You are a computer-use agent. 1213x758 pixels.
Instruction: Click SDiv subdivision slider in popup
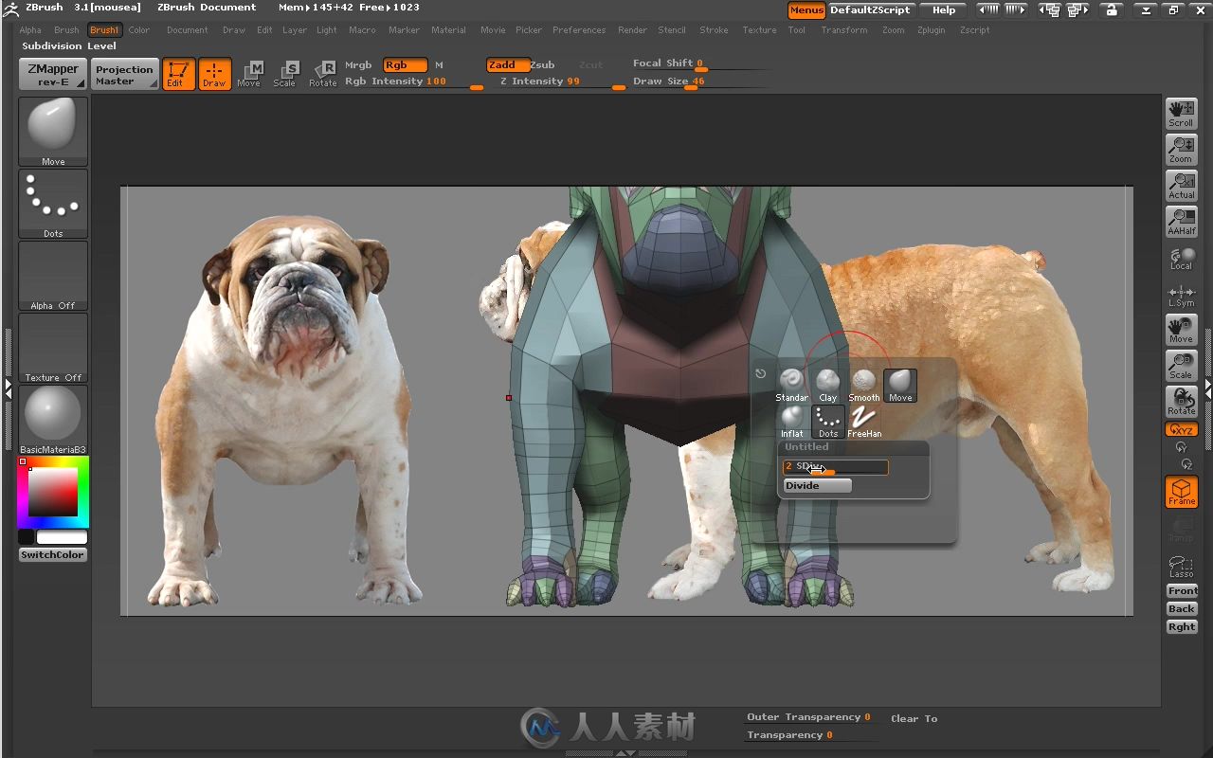(x=835, y=467)
